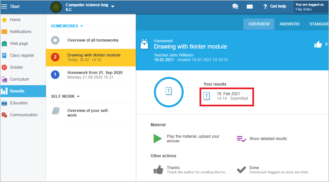Click the Thanks thumbs-up icon
329x182 pixels.
(158, 170)
